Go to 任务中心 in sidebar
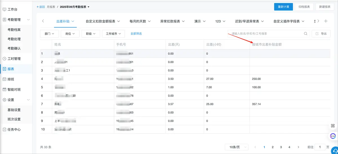Image resolution: width=338 pixels, height=154 pixels. [x=14, y=129]
